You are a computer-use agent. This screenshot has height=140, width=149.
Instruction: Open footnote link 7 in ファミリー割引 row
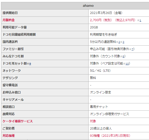(x=132, y=49)
